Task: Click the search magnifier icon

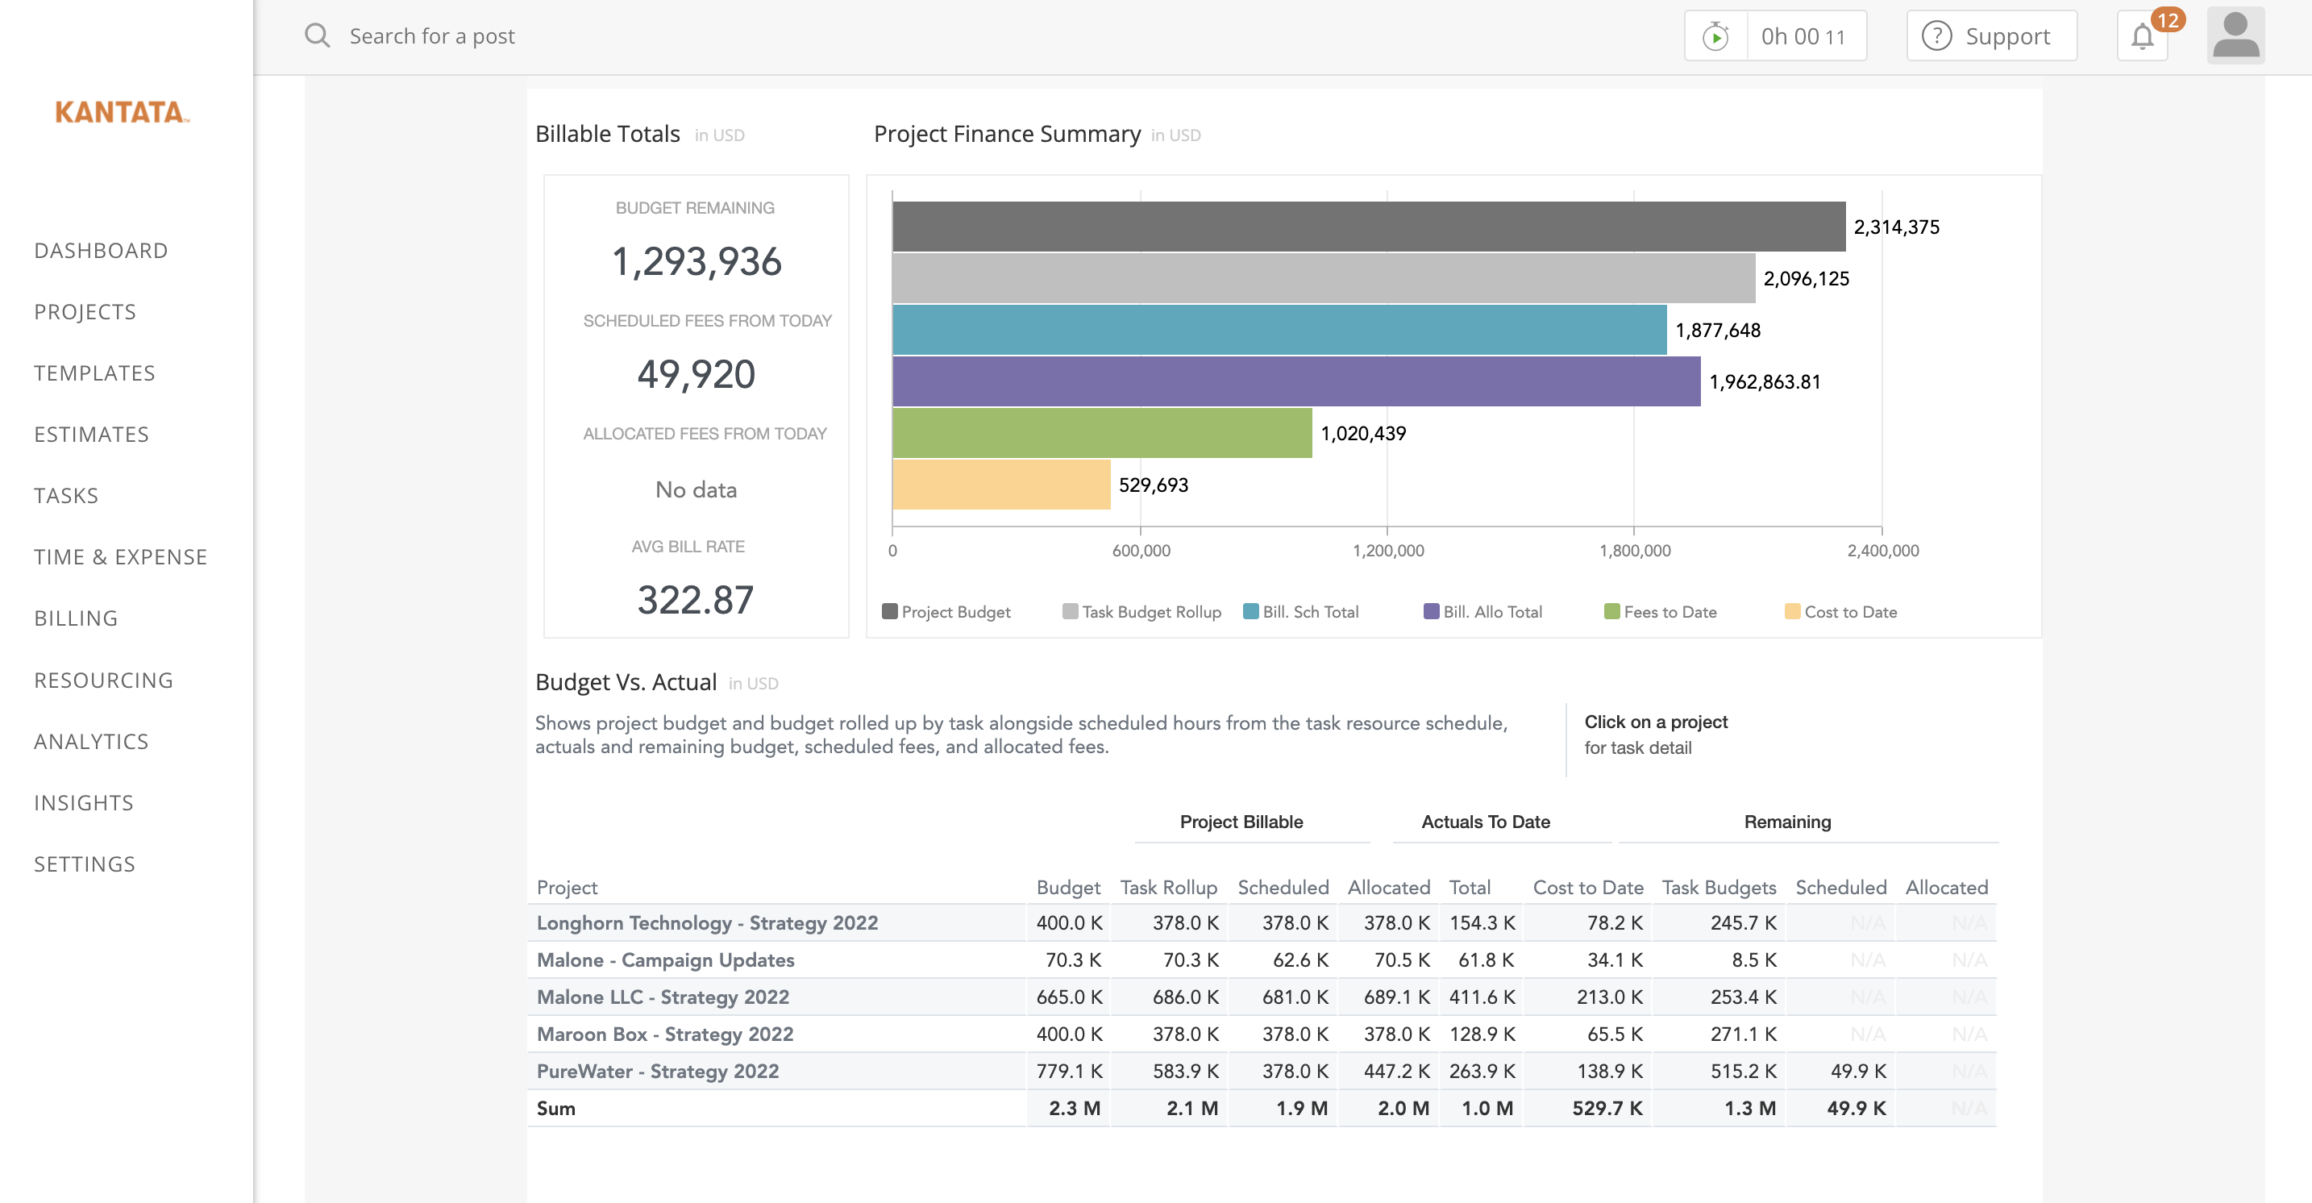Action: (317, 36)
